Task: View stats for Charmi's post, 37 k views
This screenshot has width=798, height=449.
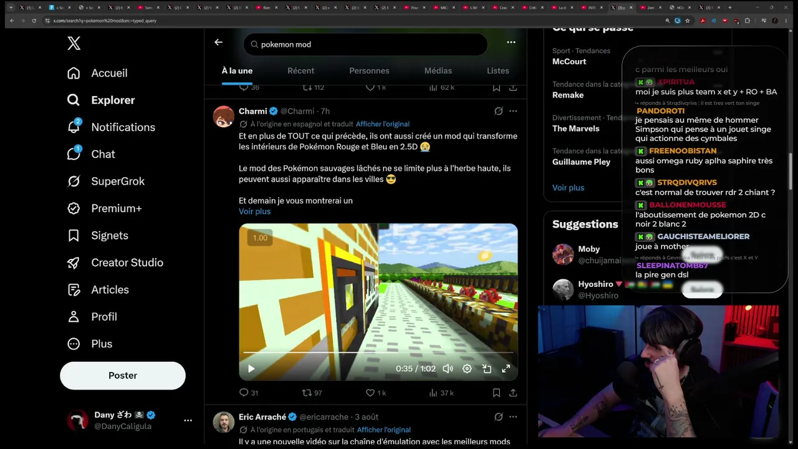Action: point(441,393)
